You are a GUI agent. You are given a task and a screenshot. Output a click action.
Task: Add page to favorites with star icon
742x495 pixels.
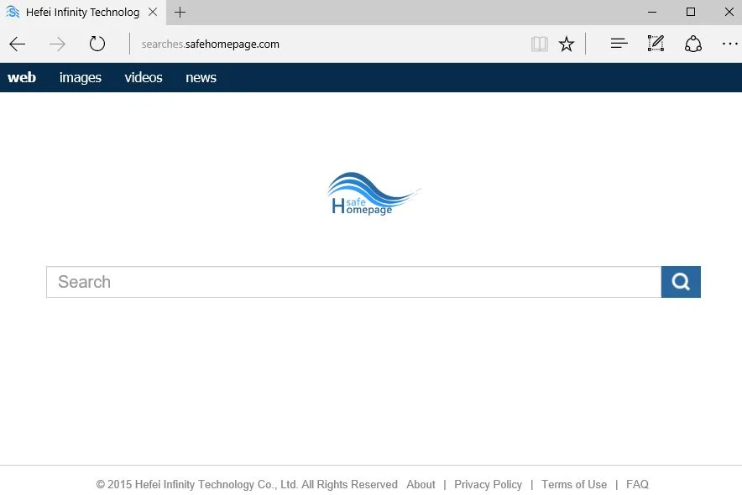[566, 44]
